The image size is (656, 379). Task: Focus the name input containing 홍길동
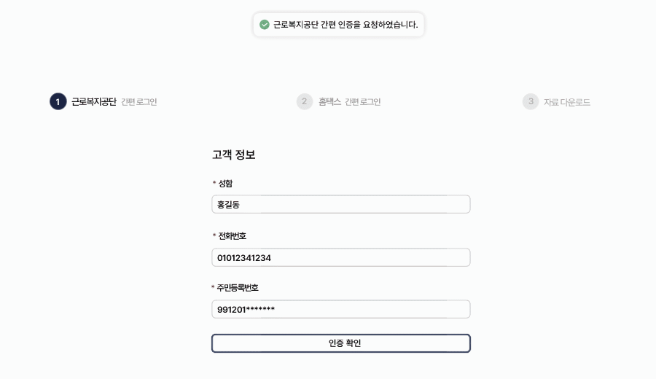point(340,204)
